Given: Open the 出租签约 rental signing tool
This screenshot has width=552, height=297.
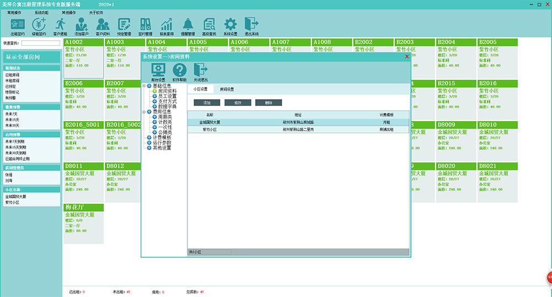Looking at the screenshot, I should pyautogui.click(x=18, y=25).
